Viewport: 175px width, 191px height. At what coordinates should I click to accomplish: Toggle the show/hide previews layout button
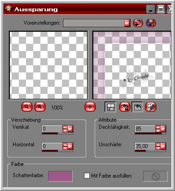click(110, 107)
